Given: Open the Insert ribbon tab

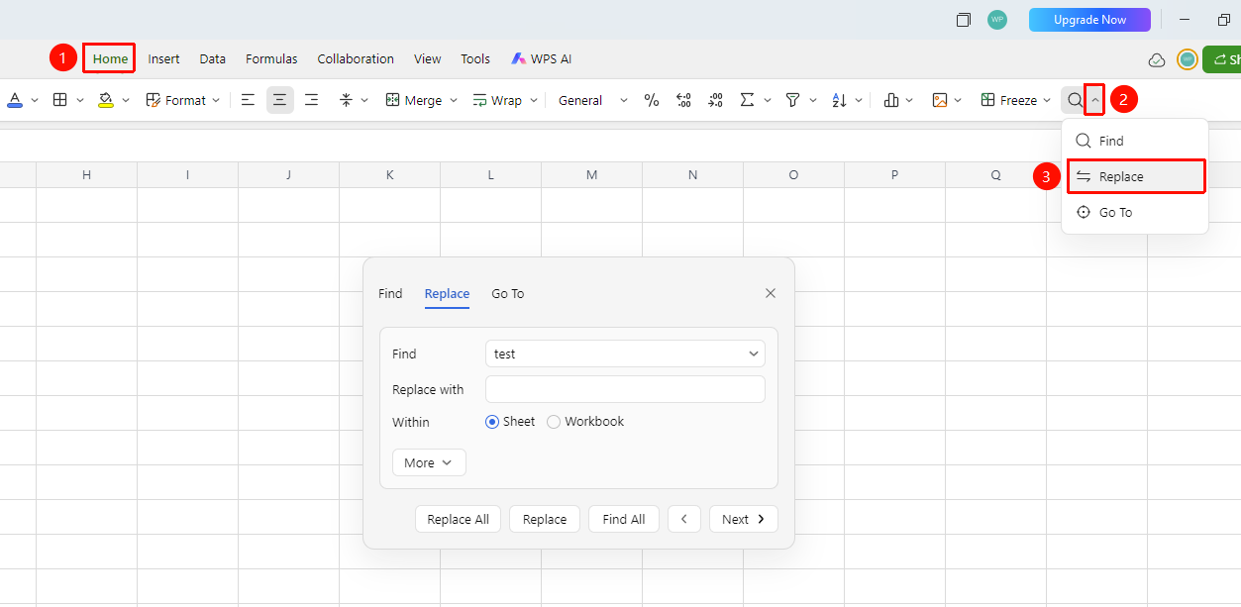Looking at the screenshot, I should pos(164,58).
